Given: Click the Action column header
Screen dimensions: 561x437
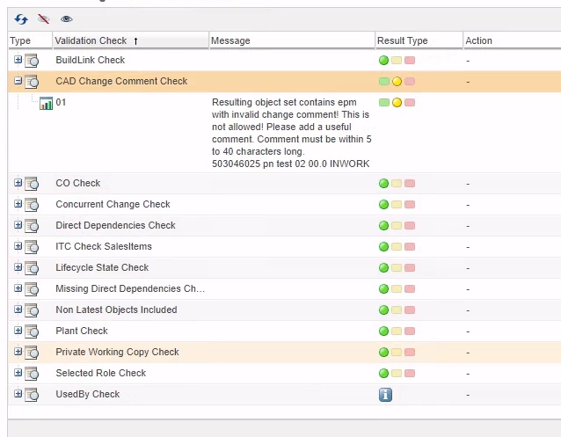Looking at the screenshot, I should point(512,40).
